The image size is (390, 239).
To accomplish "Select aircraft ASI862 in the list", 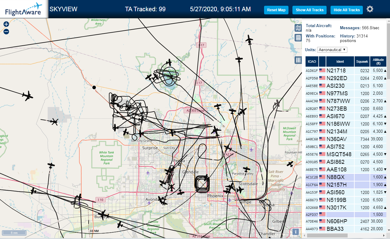I will (346, 162).
